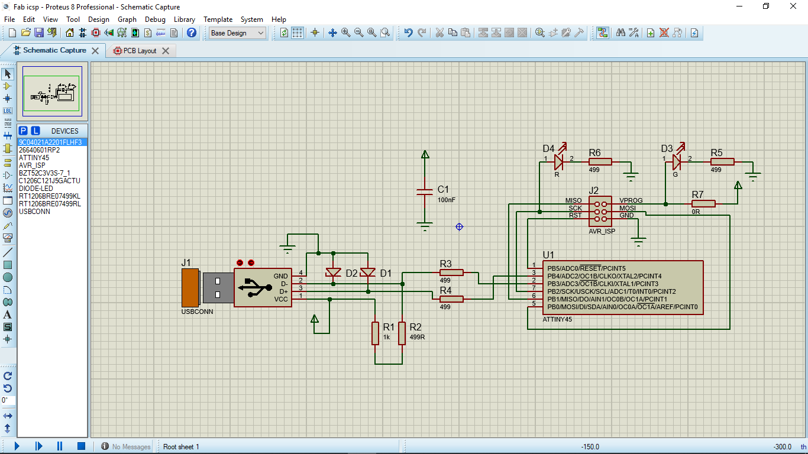Open the Library menu
Viewport: 808px width, 454px height.
[184, 20]
